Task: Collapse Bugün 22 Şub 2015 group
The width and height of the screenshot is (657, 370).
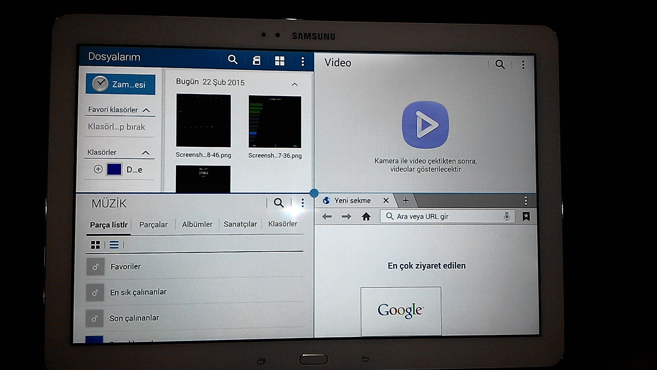Action: pyautogui.click(x=294, y=84)
